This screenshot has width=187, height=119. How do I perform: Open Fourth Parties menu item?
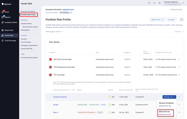click(x=26, y=42)
